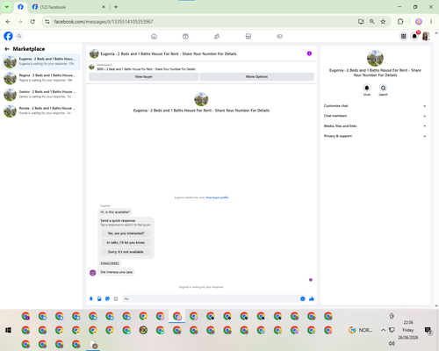Bookmark this page with the star icon

(x=383, y=22)
